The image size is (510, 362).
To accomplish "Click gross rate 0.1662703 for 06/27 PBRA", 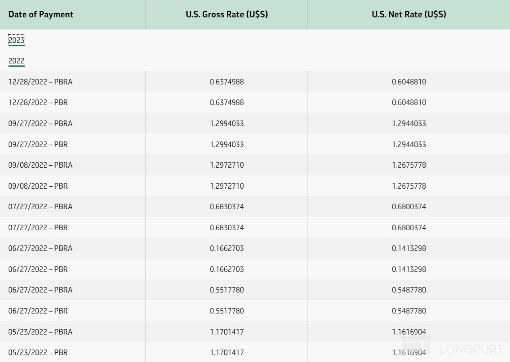I will pos(227,248).
